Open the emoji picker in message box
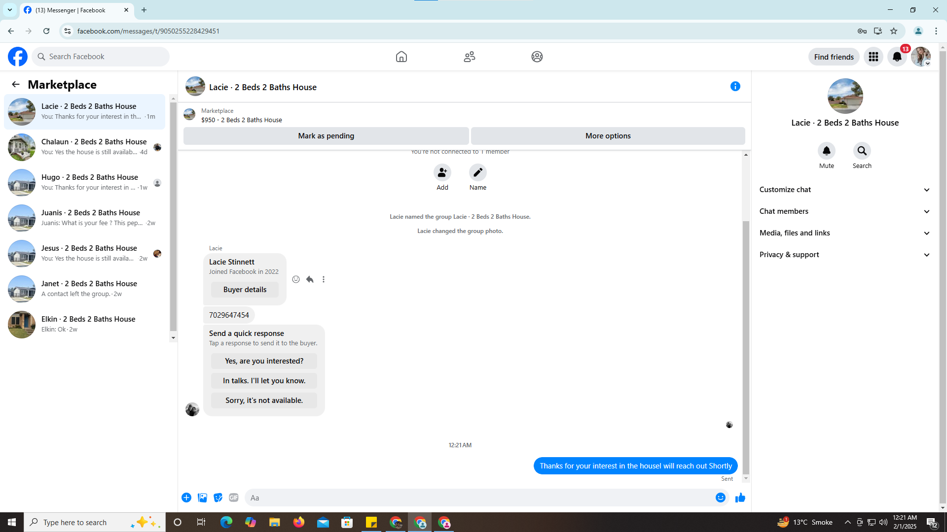The width and height of the screenshot is (947, 532). [721, 498]
